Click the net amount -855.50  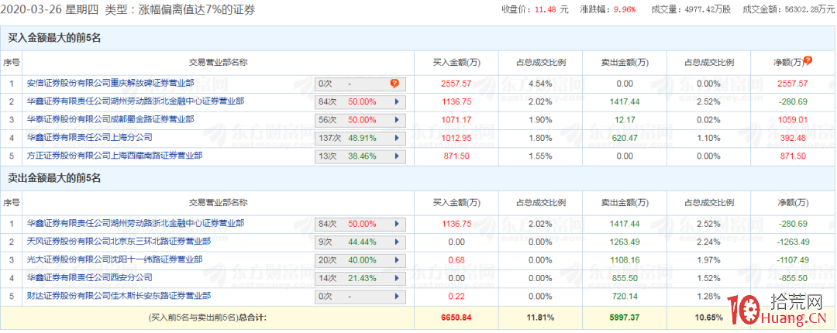pos(793,279)
